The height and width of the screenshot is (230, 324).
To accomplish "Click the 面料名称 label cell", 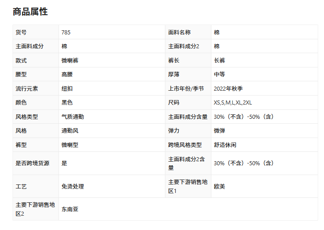I will coord(180,33).
